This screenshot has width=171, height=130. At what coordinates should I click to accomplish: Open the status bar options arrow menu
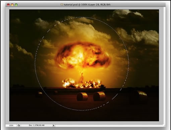point(54,125)
